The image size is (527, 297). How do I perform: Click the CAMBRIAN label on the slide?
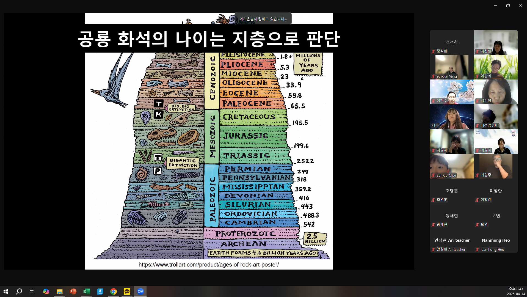tap(250, 222)
